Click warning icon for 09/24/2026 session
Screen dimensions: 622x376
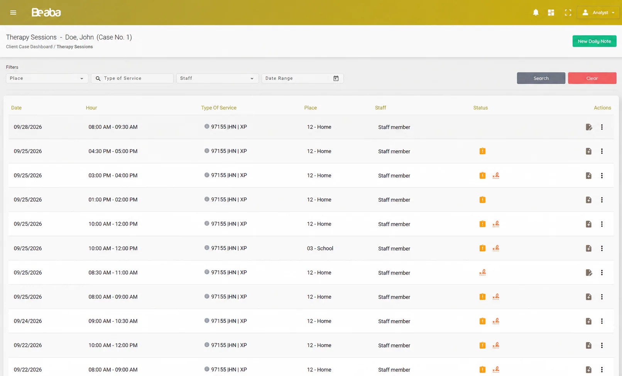482,321
